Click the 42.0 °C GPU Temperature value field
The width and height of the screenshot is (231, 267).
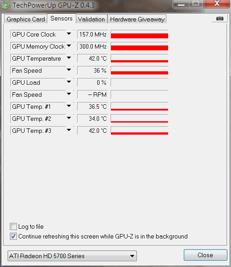click(93, 58)
